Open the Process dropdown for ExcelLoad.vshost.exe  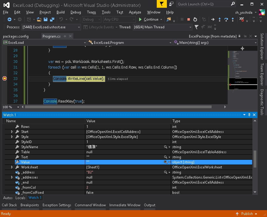coord(79,27)
